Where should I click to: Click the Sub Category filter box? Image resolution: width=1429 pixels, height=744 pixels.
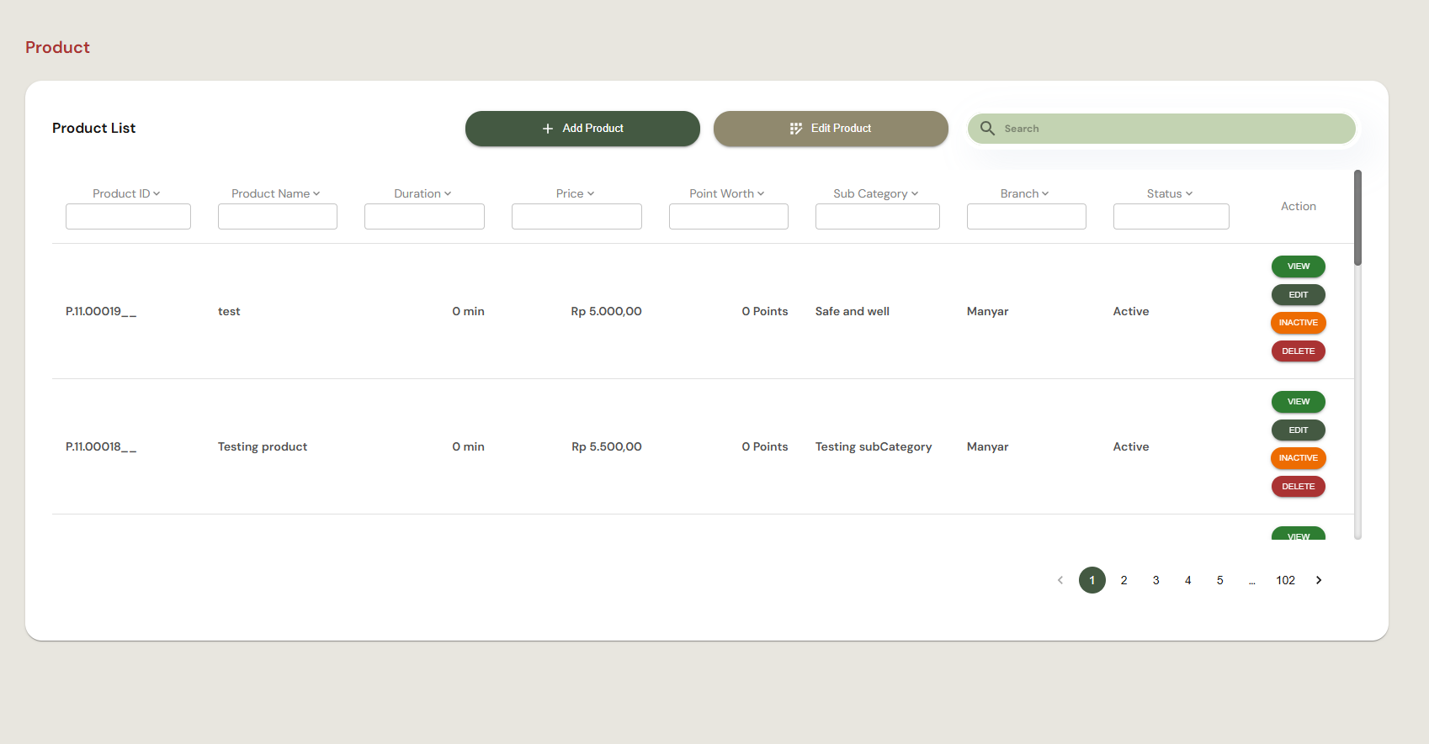click(878, 216)
